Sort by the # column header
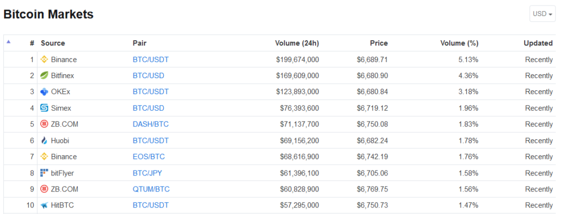565x214 pixels. 32,43
